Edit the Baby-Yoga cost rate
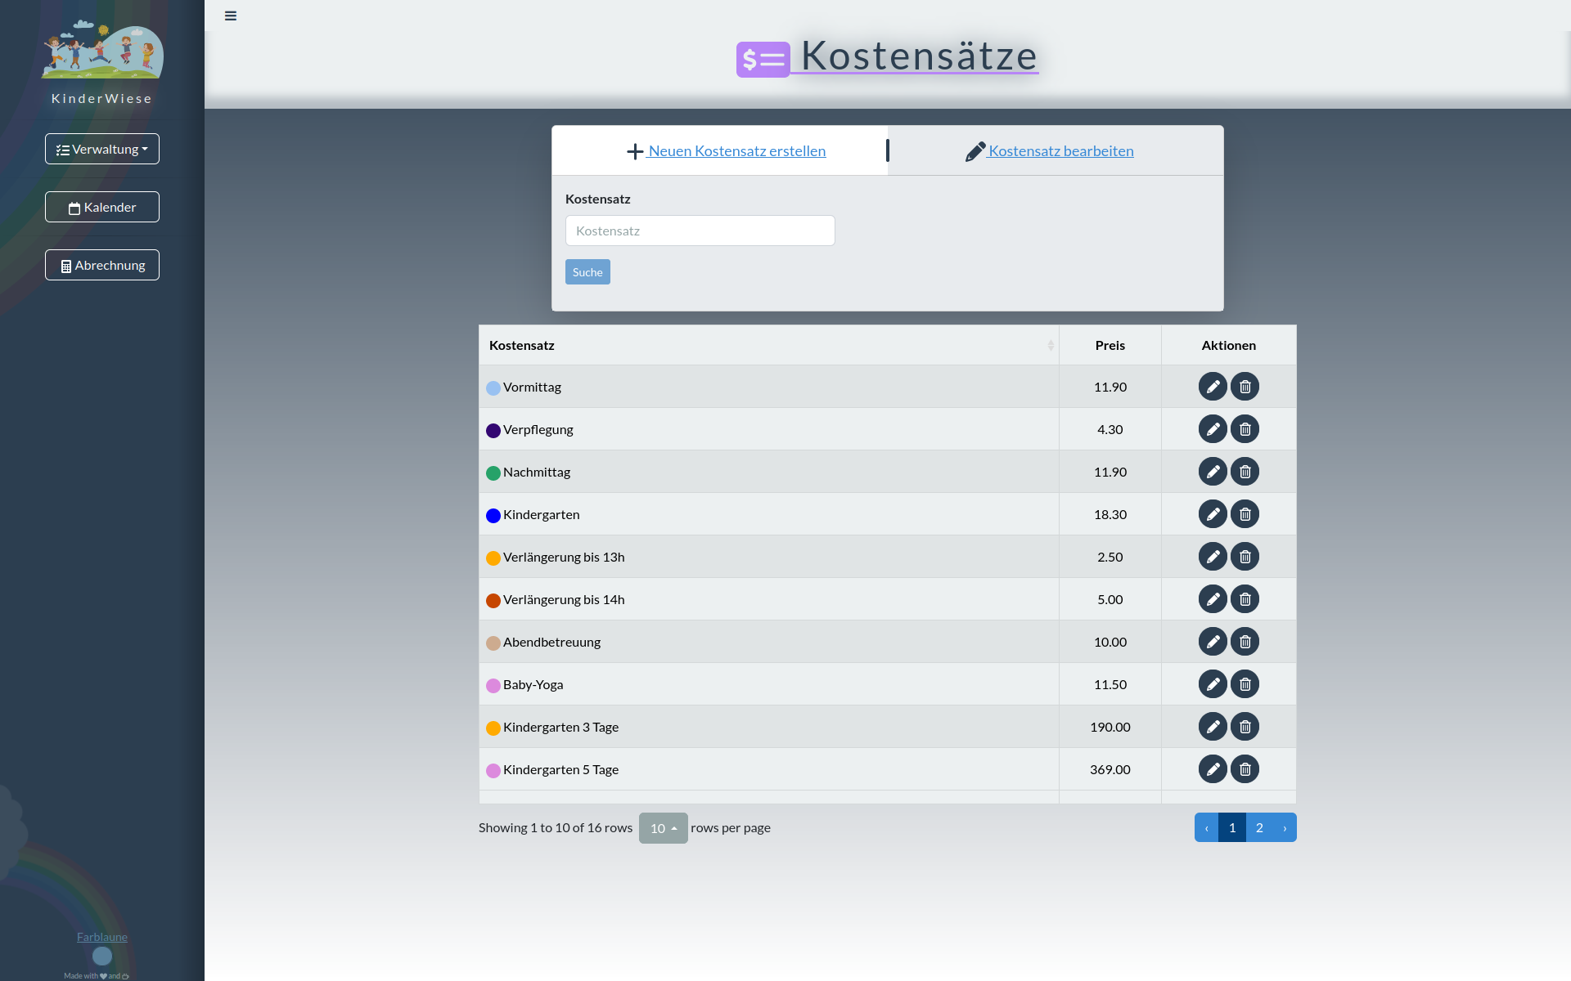This screenshot has width=1571, height=981. tap(1213, 684)
